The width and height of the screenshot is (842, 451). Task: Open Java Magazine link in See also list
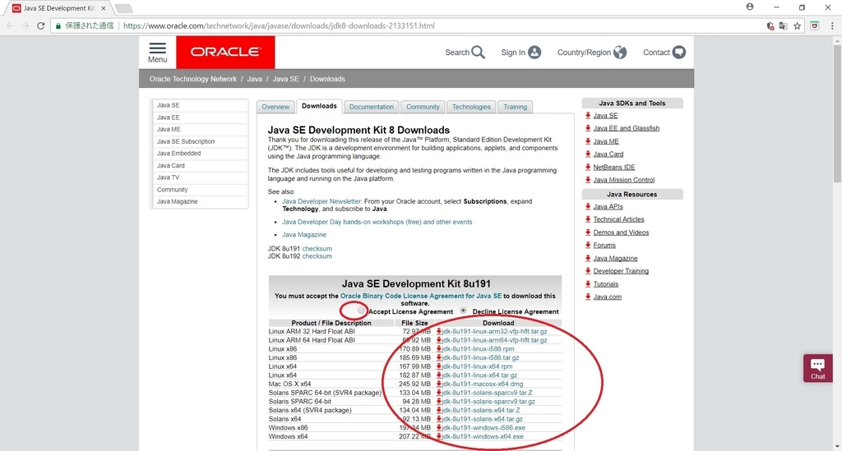point(304,235)
